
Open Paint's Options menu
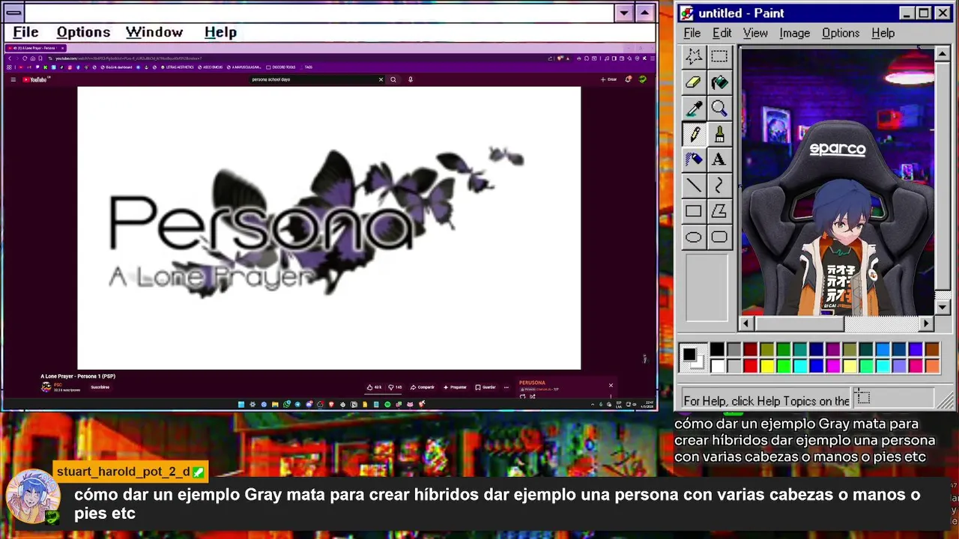tap(841, 33)
